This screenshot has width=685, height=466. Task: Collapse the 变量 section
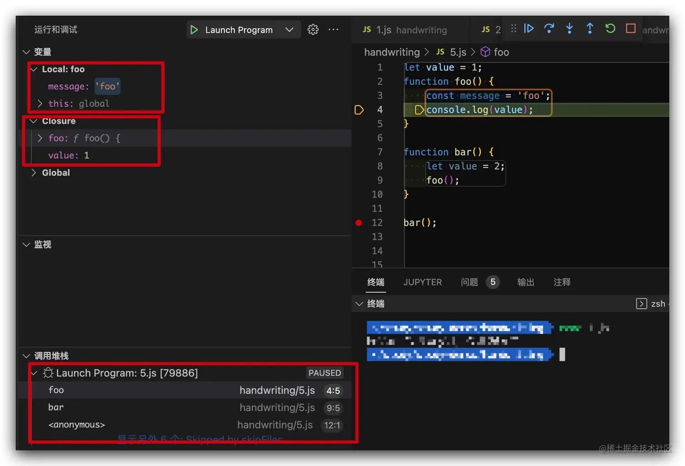pyautogui.click(x=26, y=52)
